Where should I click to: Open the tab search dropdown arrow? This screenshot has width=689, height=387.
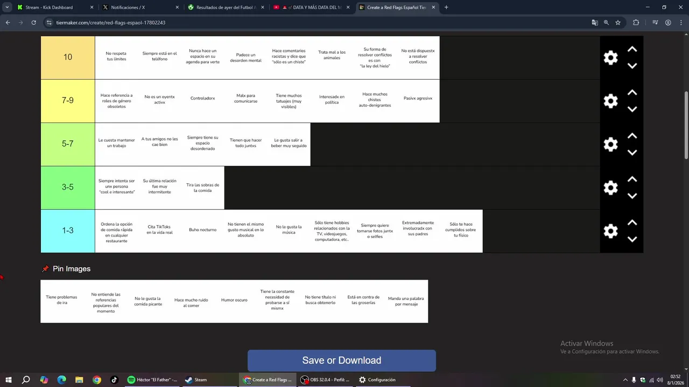pyautogui.click(x=7, y=8)
